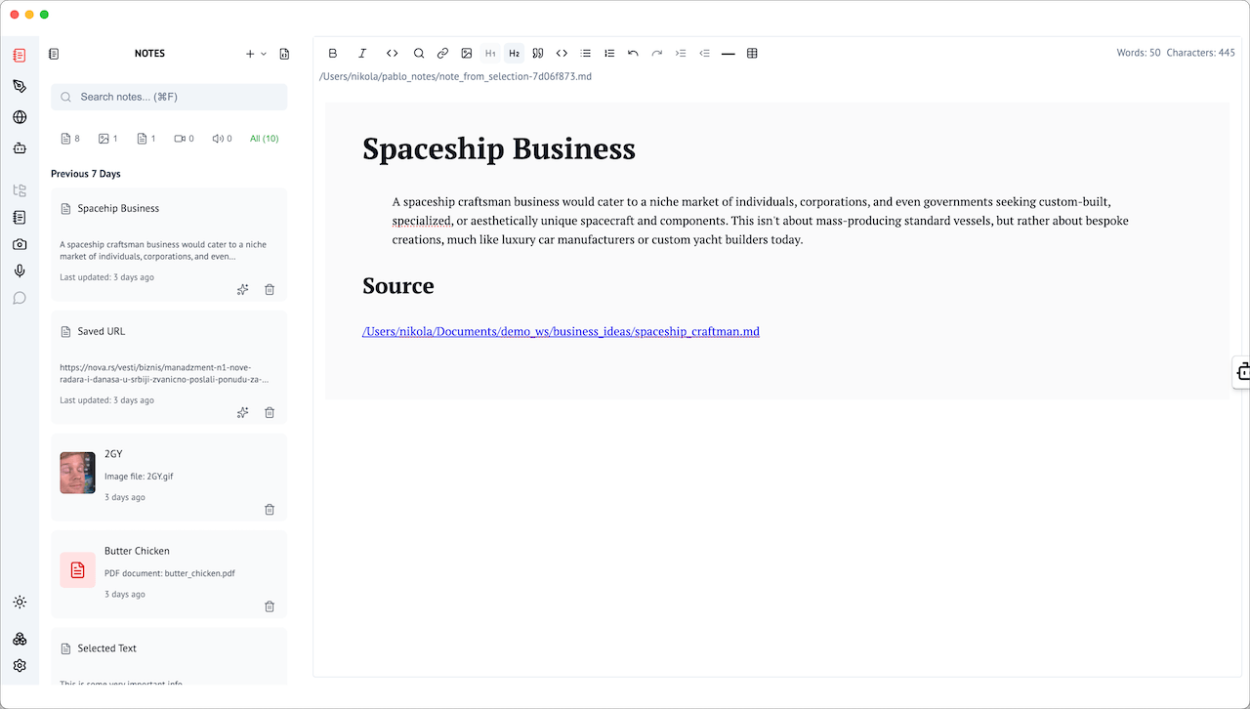Viewport: 1250px width, 709px height.
Task: Open the chat bubble in sidebar
Action: pos(20,298)
